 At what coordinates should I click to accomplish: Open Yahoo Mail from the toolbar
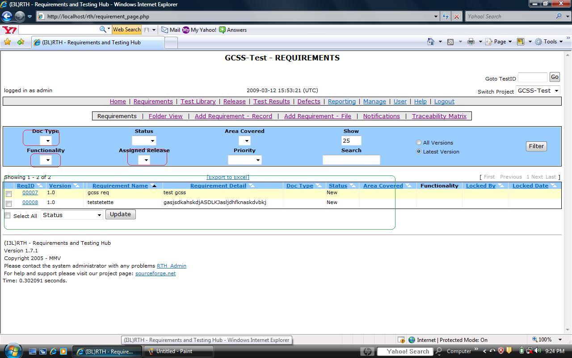[x=170, y=30]
